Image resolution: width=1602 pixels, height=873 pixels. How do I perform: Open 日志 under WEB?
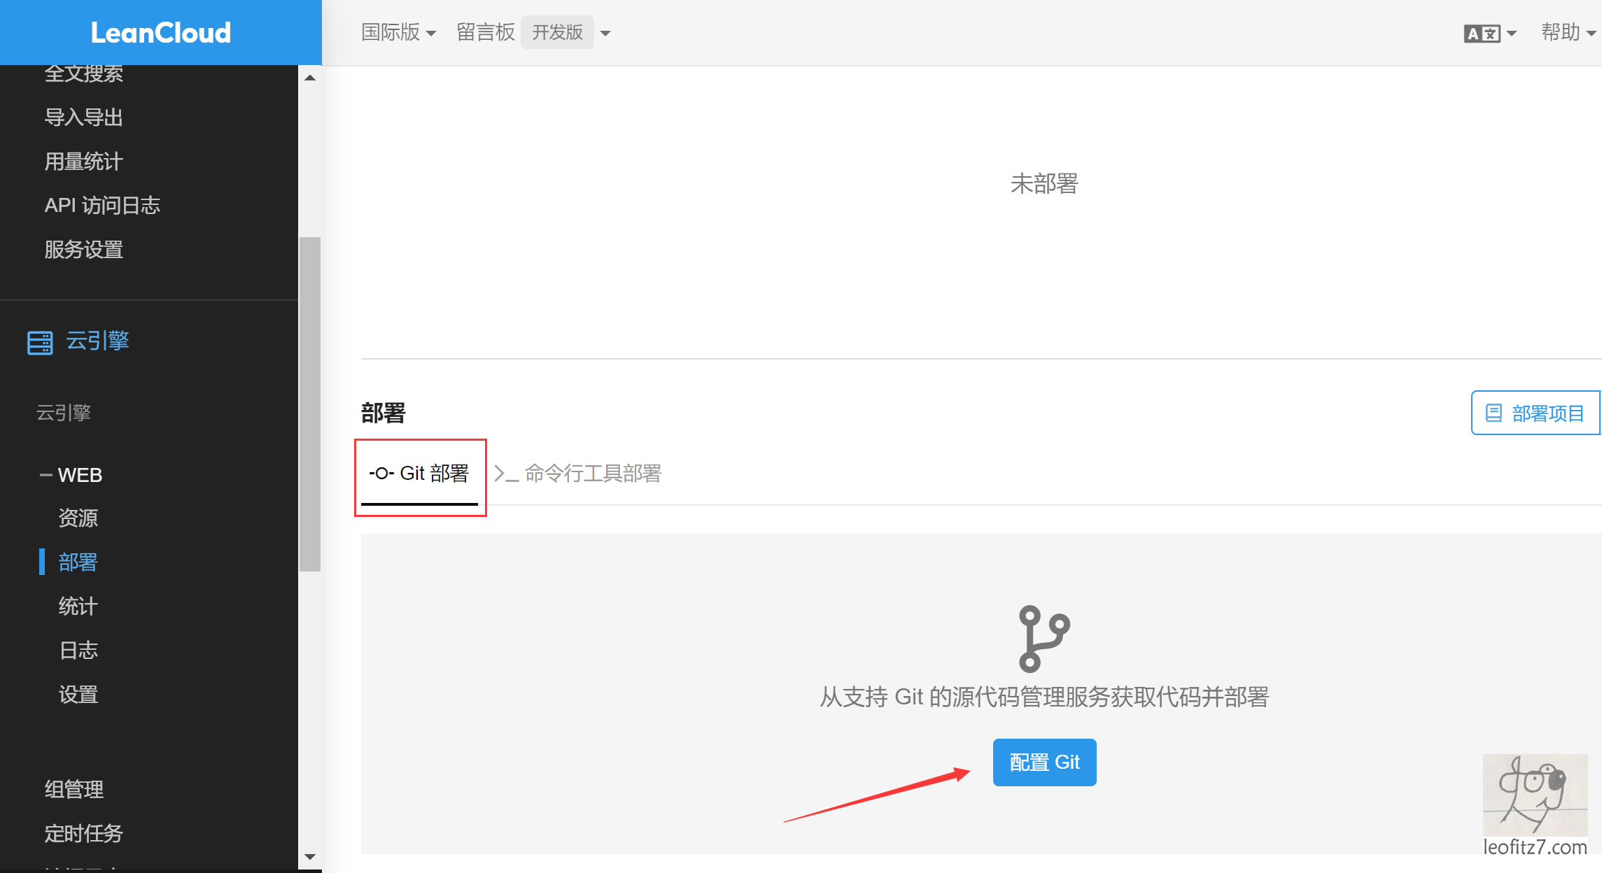pyautogui.click(x=78, y=651)
